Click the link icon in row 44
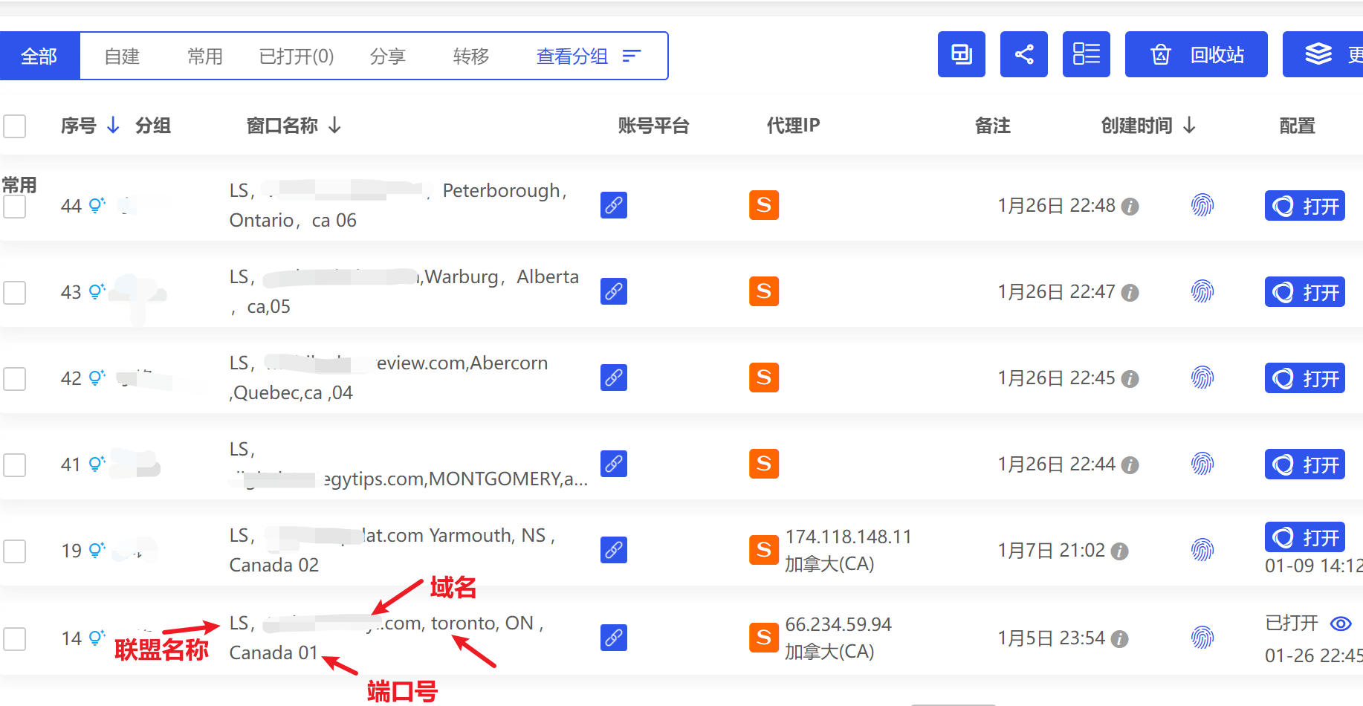The image size is (1363, 706). click(x=613, y=205)
